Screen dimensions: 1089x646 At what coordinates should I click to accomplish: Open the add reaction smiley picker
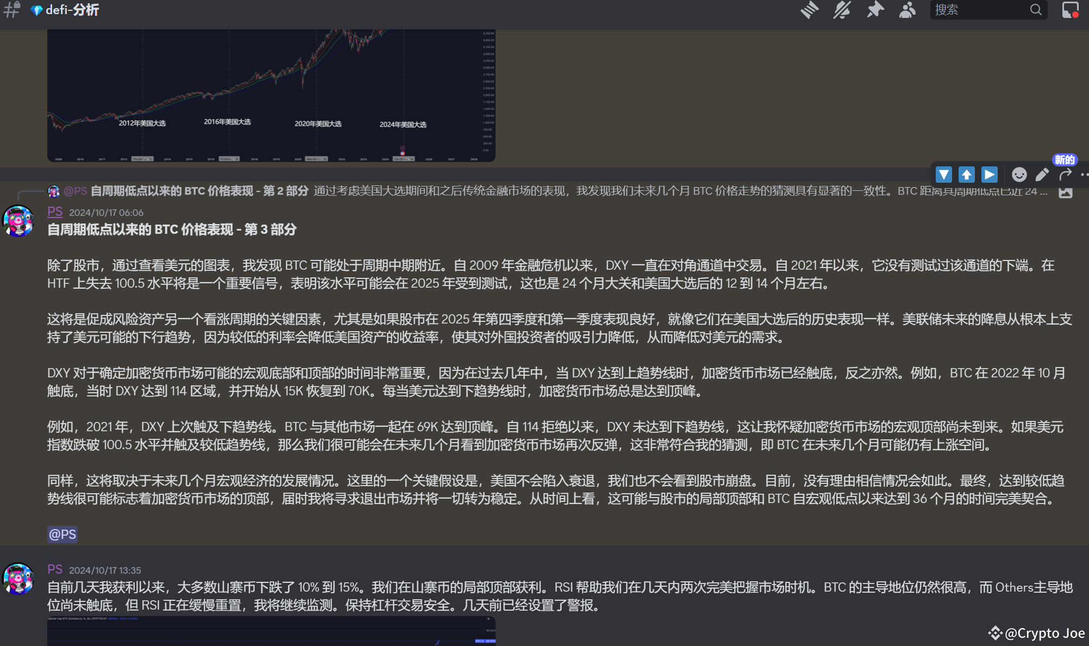[1019, 175]
